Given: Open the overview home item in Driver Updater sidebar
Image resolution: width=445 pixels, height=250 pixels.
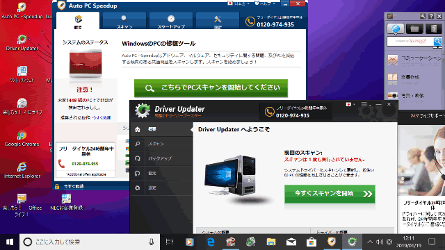Looking at the screenshot, I should click(x=161, y=129).
